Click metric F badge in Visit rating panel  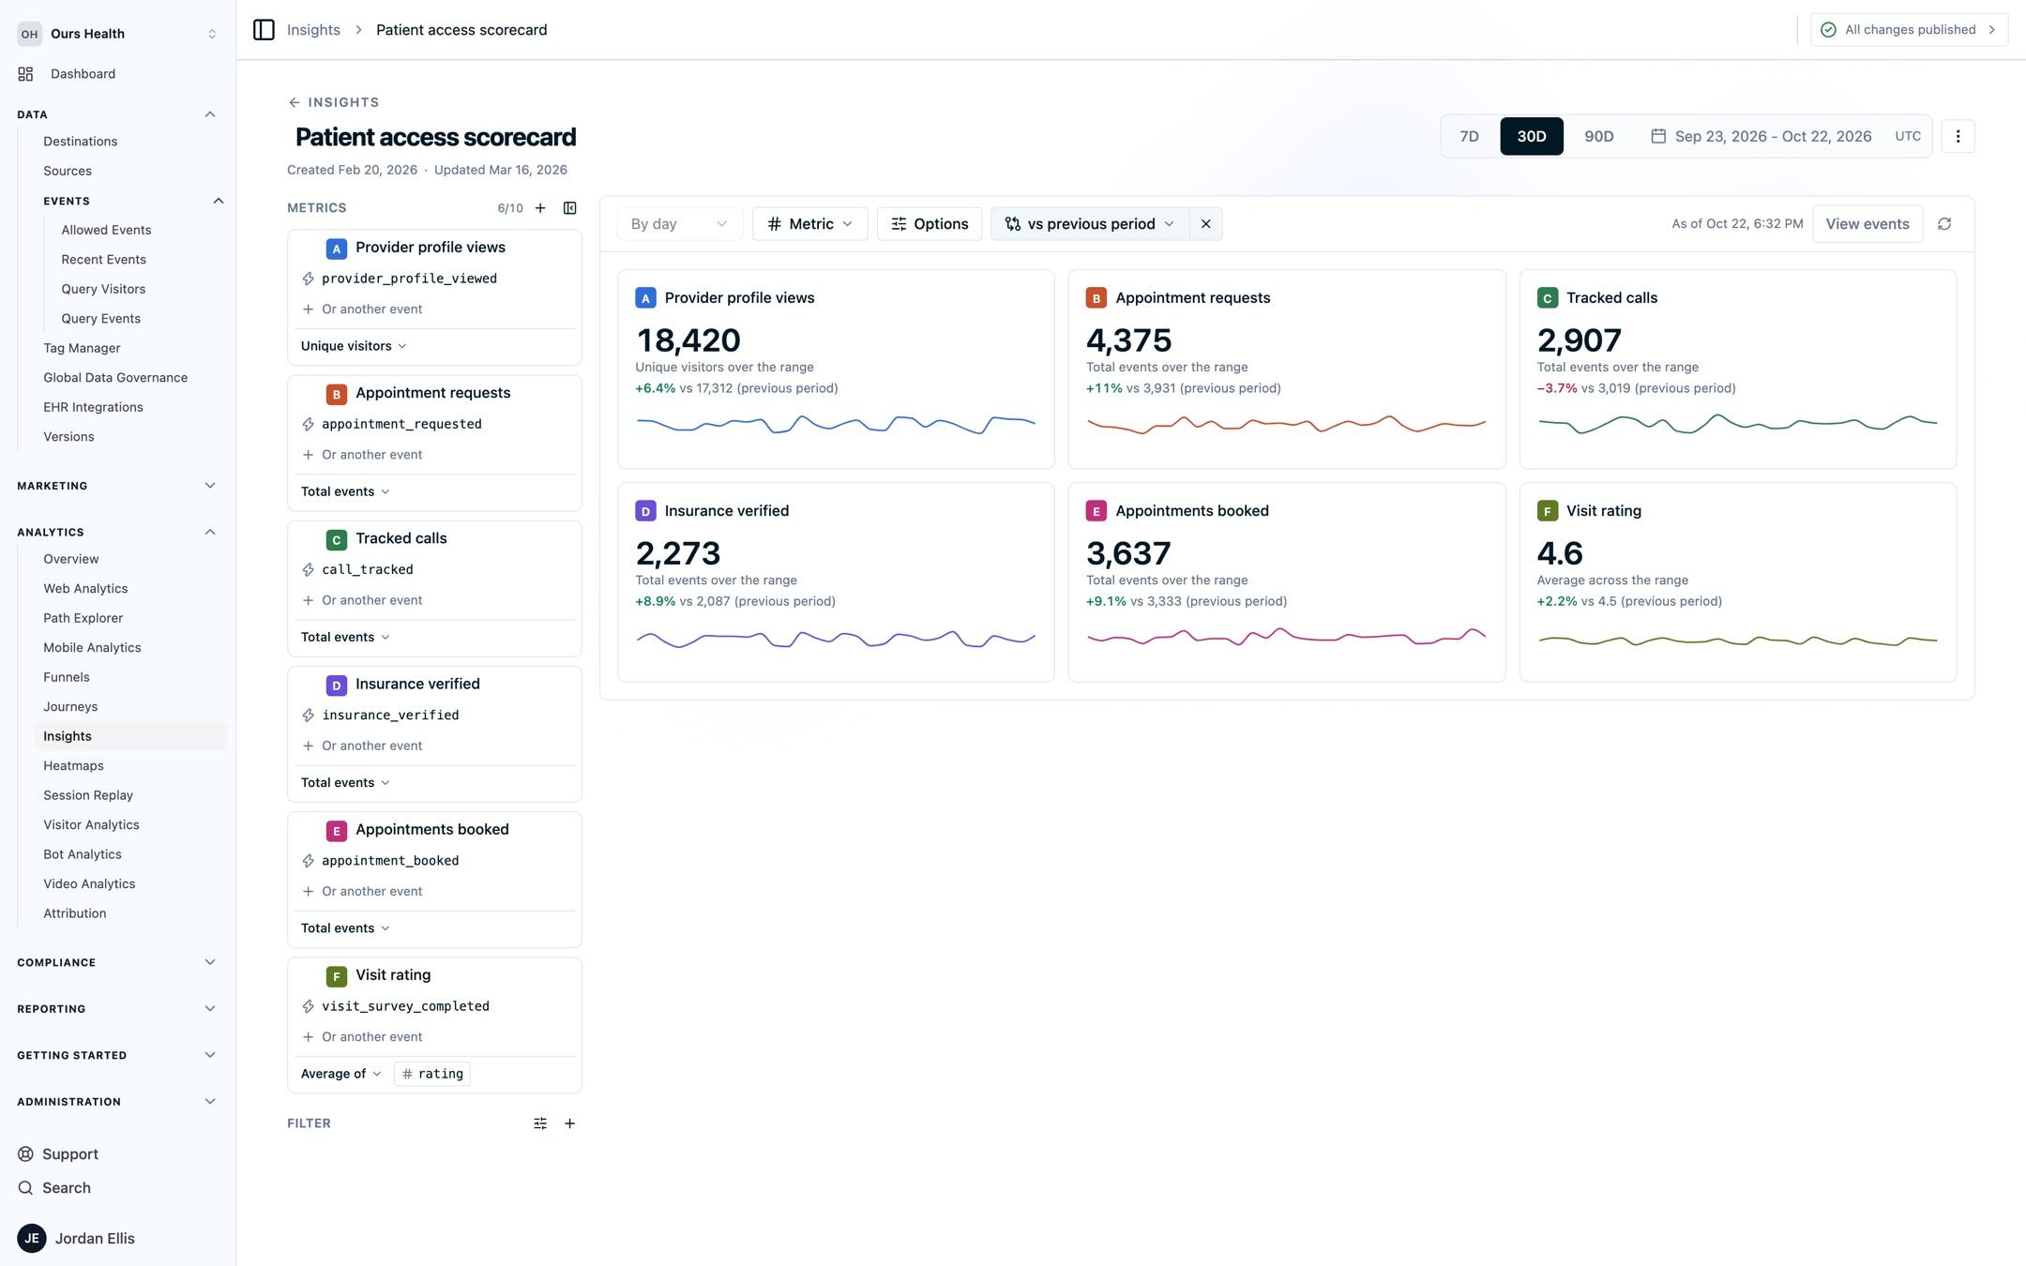pos(337,976)
